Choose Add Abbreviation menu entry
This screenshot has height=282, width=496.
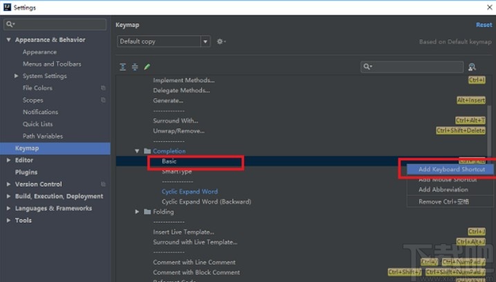[x=450, y=189]
